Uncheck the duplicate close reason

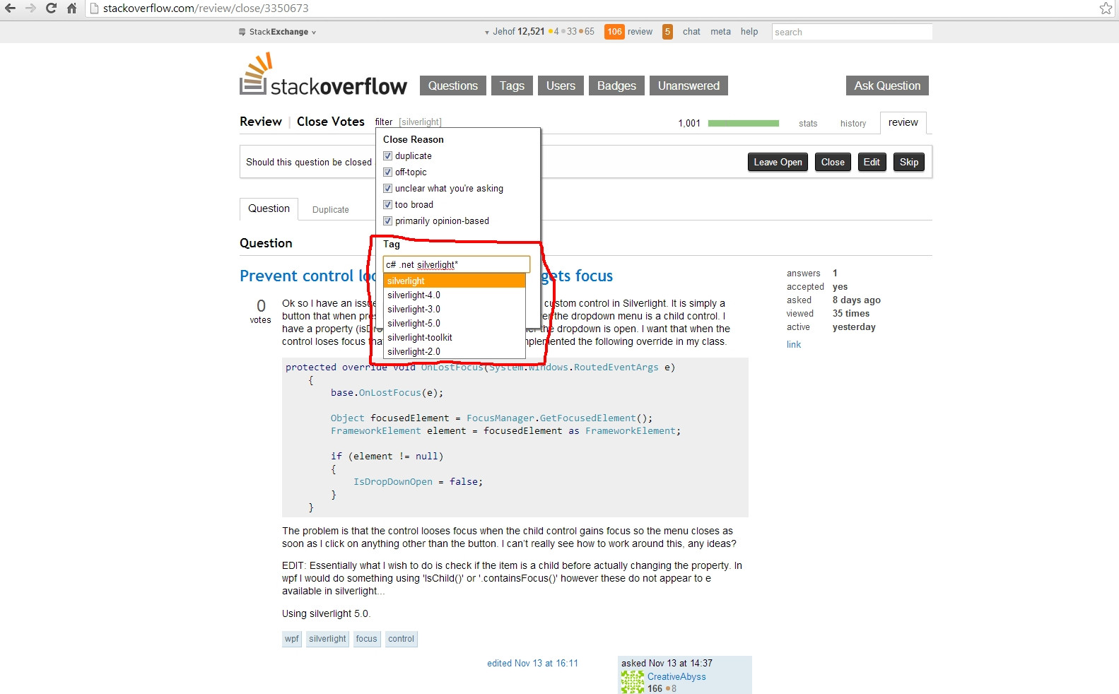point(387,156)
